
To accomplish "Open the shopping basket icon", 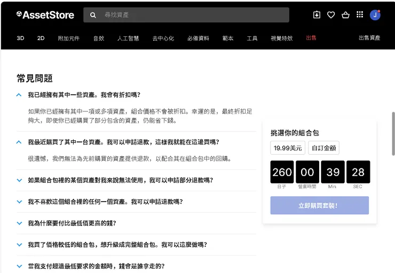I will click(x=345, y=15).
